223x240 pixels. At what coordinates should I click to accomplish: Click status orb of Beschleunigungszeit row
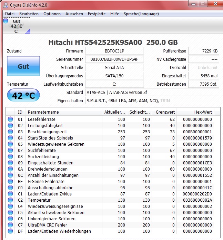[10, 132]
